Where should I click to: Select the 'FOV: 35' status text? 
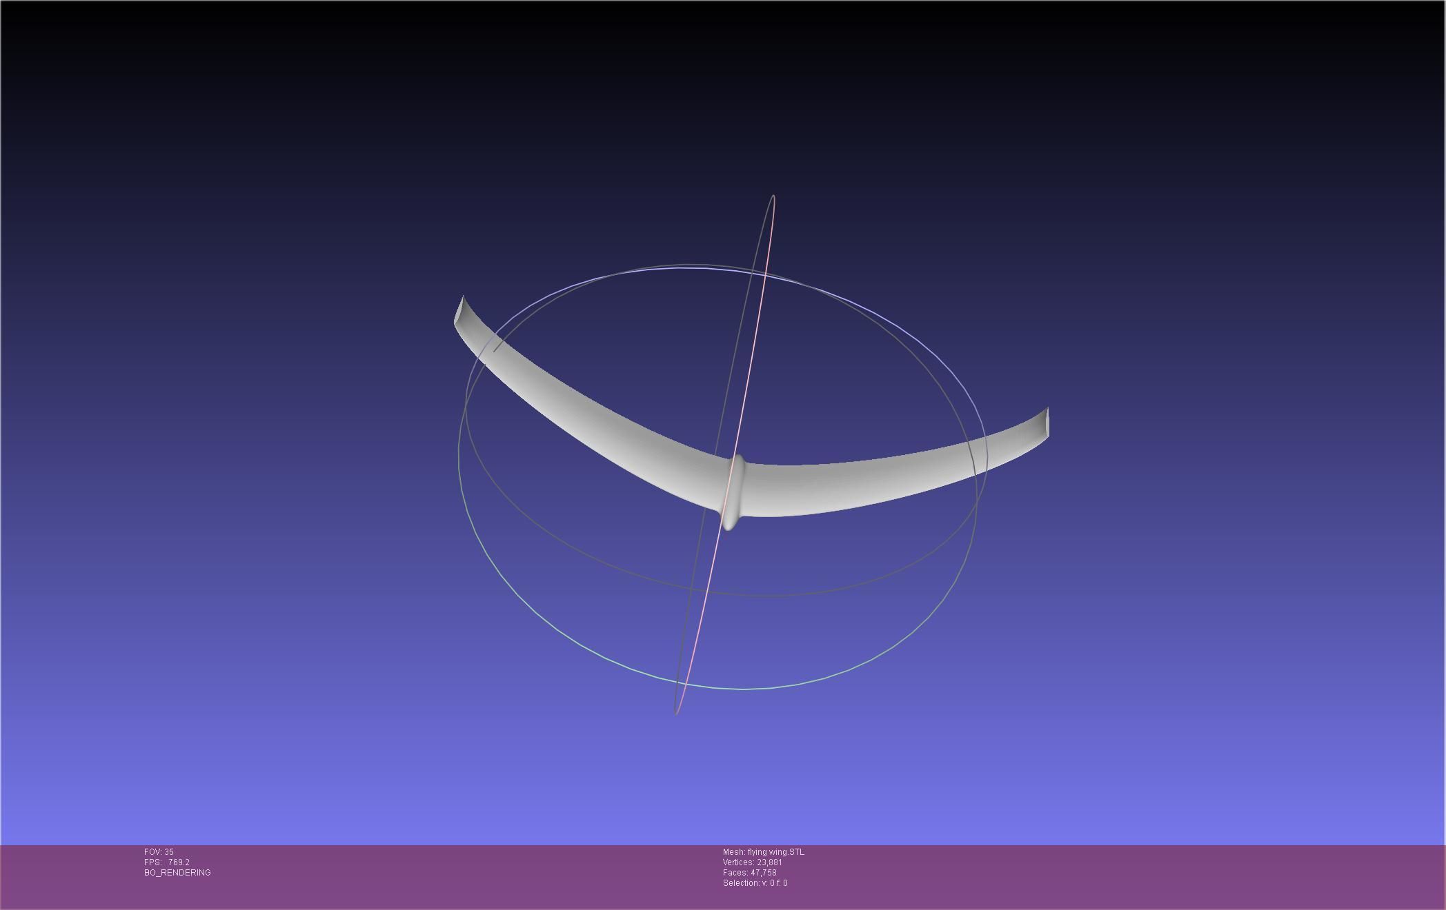(x=159, y=852)
